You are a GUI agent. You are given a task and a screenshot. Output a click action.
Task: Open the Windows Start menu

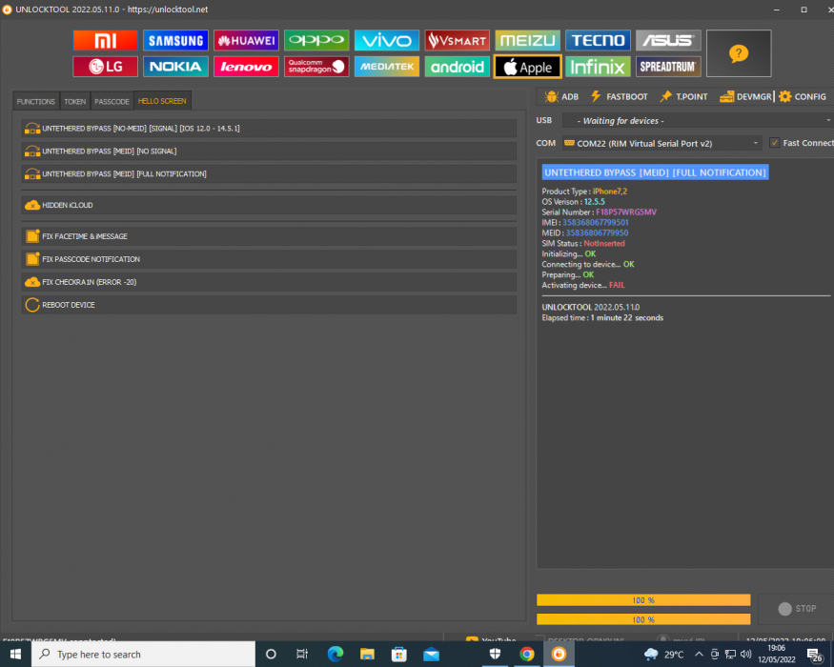click(x=15, y=655)
